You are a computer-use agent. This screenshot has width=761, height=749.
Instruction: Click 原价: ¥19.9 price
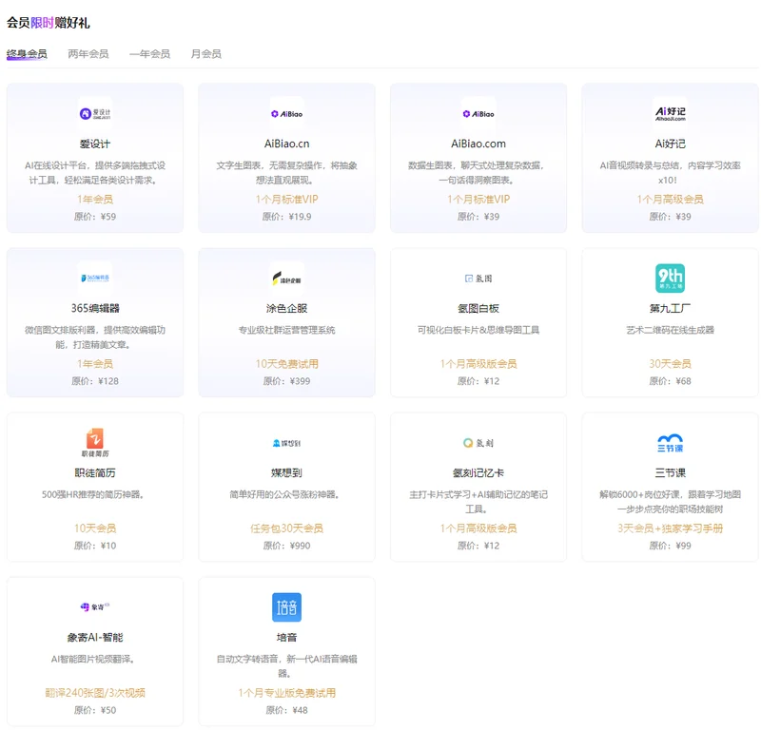(x=286, y=217)
